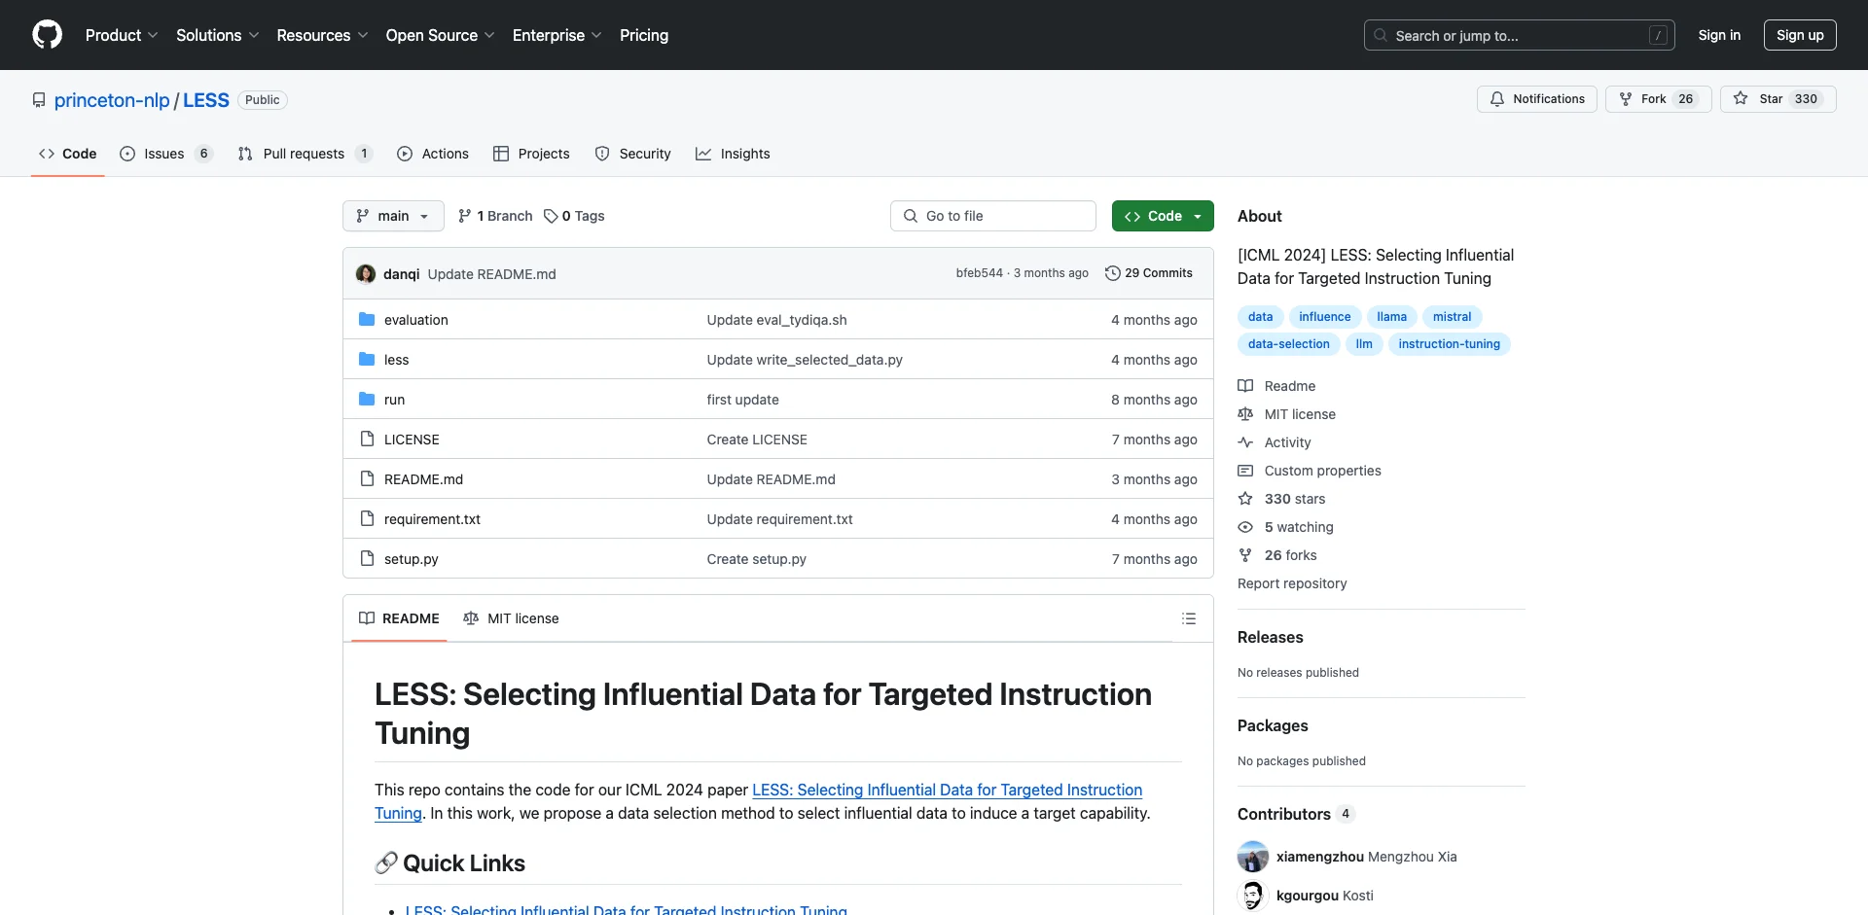Open the Pull requests tab
The image size is (1868, 915).
(305, 154)
